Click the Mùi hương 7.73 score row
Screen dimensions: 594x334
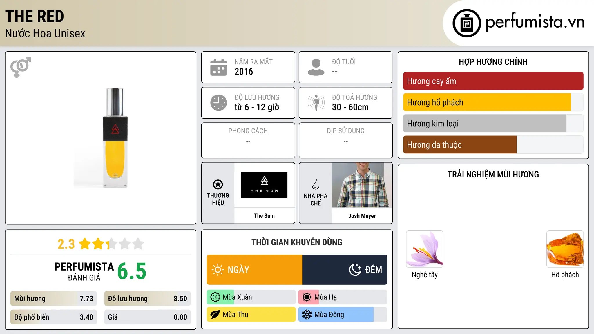tap(54, 299)
